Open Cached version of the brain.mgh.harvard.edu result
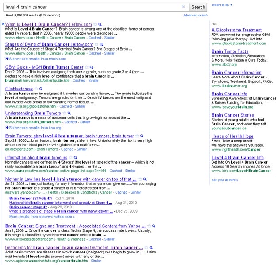The height and width of the screenshot is (265, 278). [78, 81]
